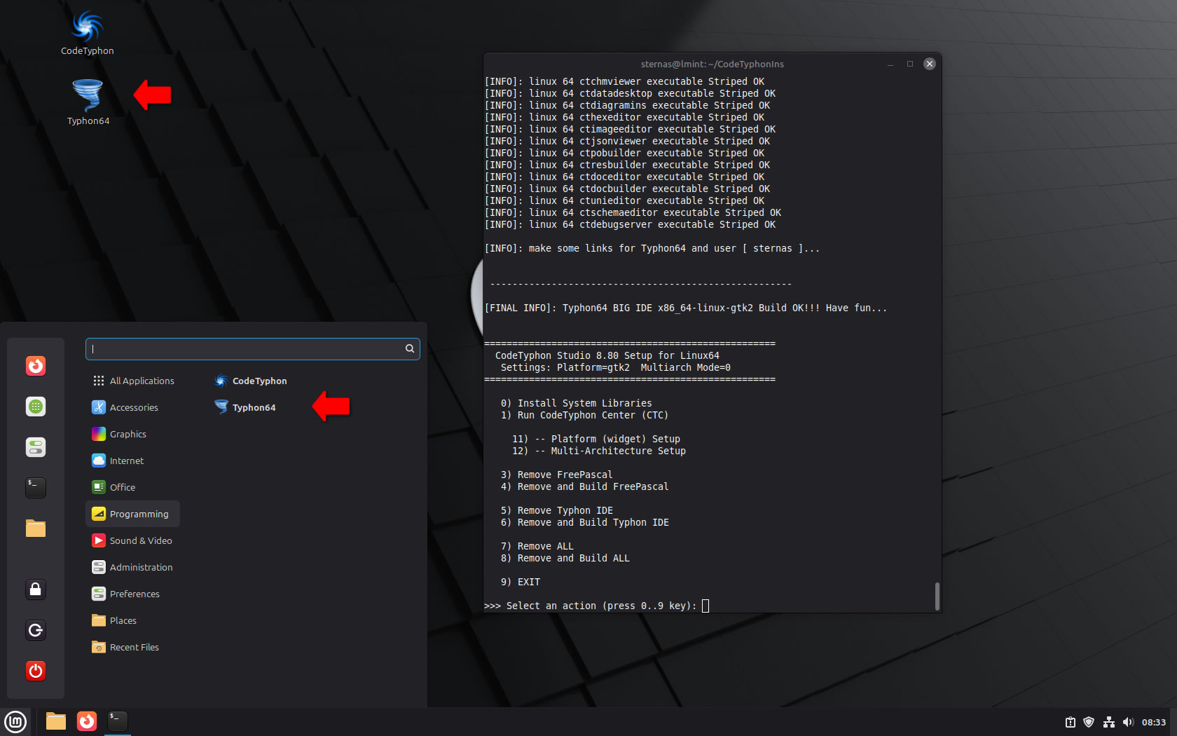Click the Sound & Video play icon
Screen dimensions: 1177x736
(99, 540)
